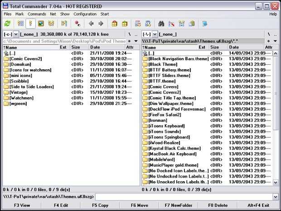This screenshot has height=211, width=281.
Task: Click right panel scrollbar up arrow
Action: tap(276, 53)
